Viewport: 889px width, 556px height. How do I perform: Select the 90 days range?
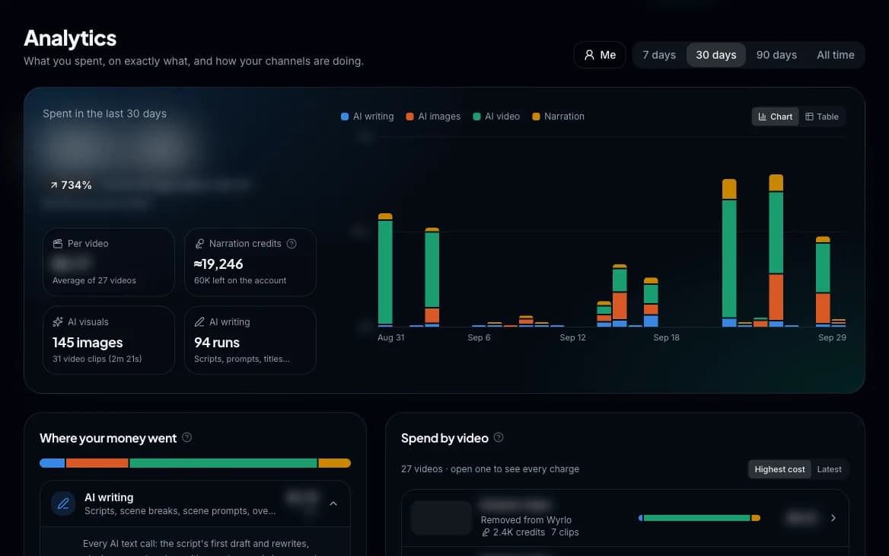(x=776, y=55)
